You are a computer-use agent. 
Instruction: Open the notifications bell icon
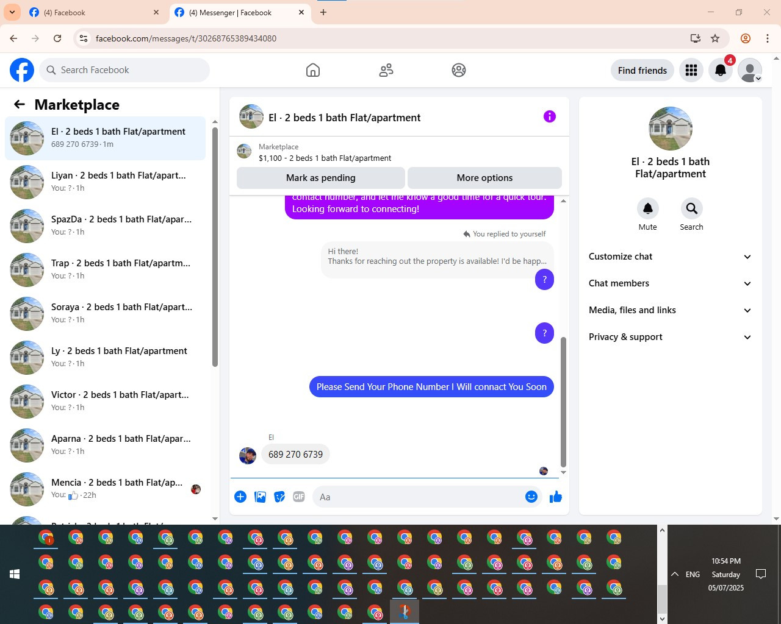721,70
